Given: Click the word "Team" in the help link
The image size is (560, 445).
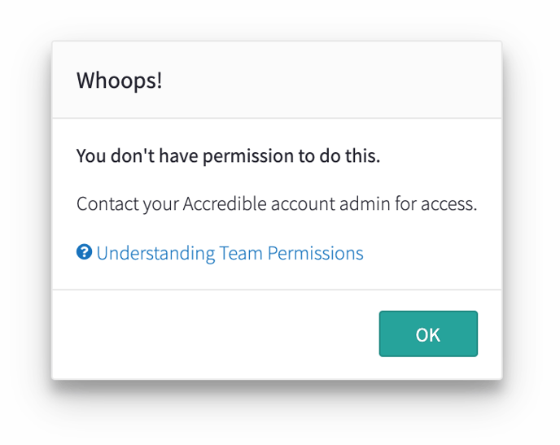Looking at the screenshot, I should pos(242,253).
